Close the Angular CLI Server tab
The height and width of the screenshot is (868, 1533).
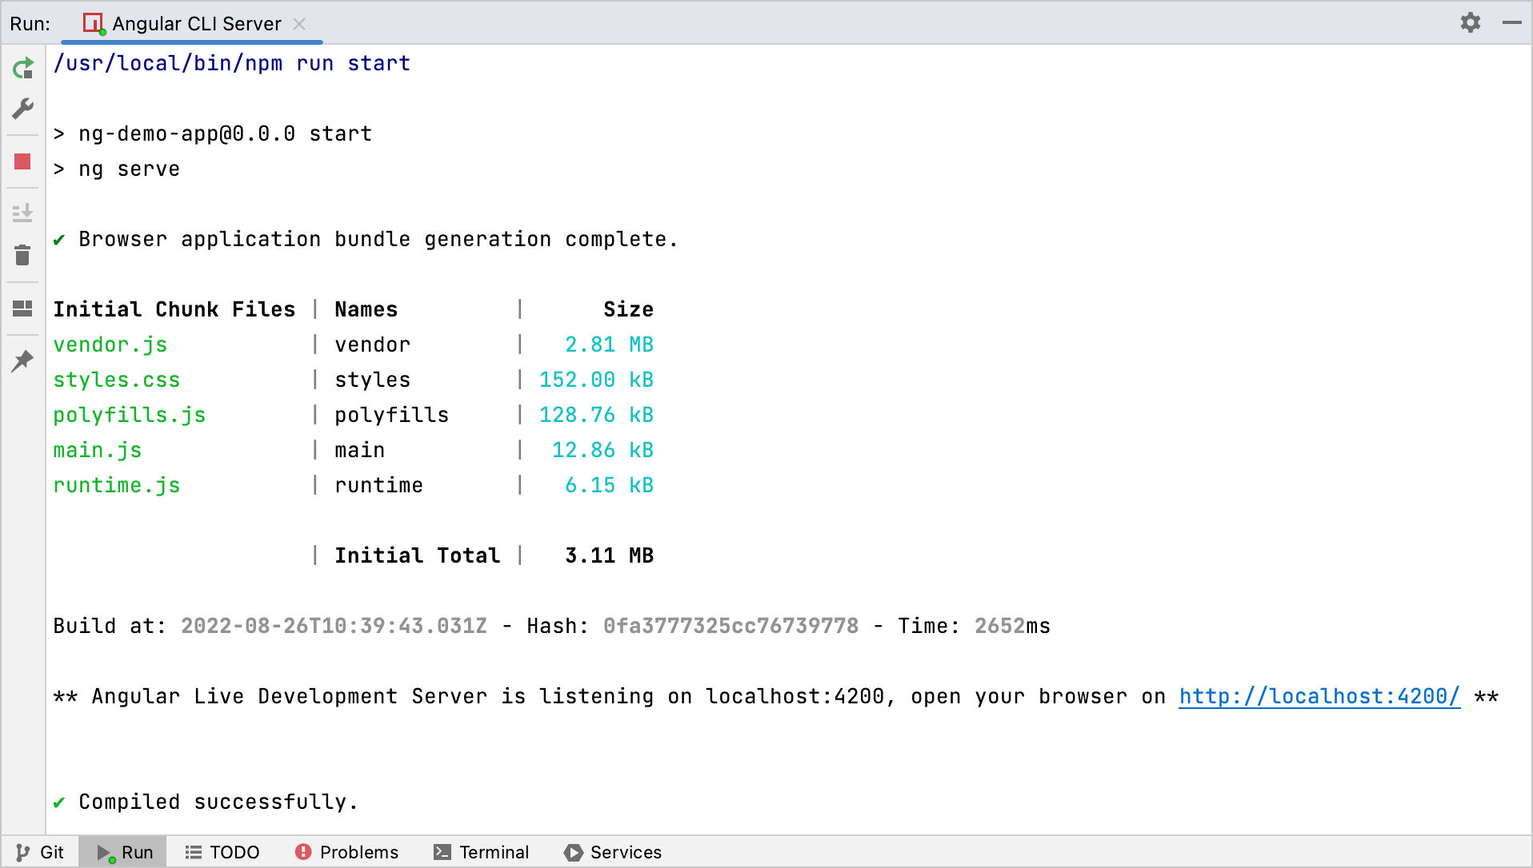click(298, 23)
